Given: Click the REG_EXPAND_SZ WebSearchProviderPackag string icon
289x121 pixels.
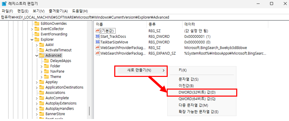Looking at the screenshot, I should click(97, 53).
